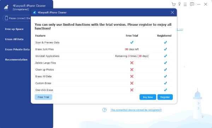The height and width of the screenshot is (128, 212).
Task: Click red X for One-click Erase
Action: coord(132,90)
